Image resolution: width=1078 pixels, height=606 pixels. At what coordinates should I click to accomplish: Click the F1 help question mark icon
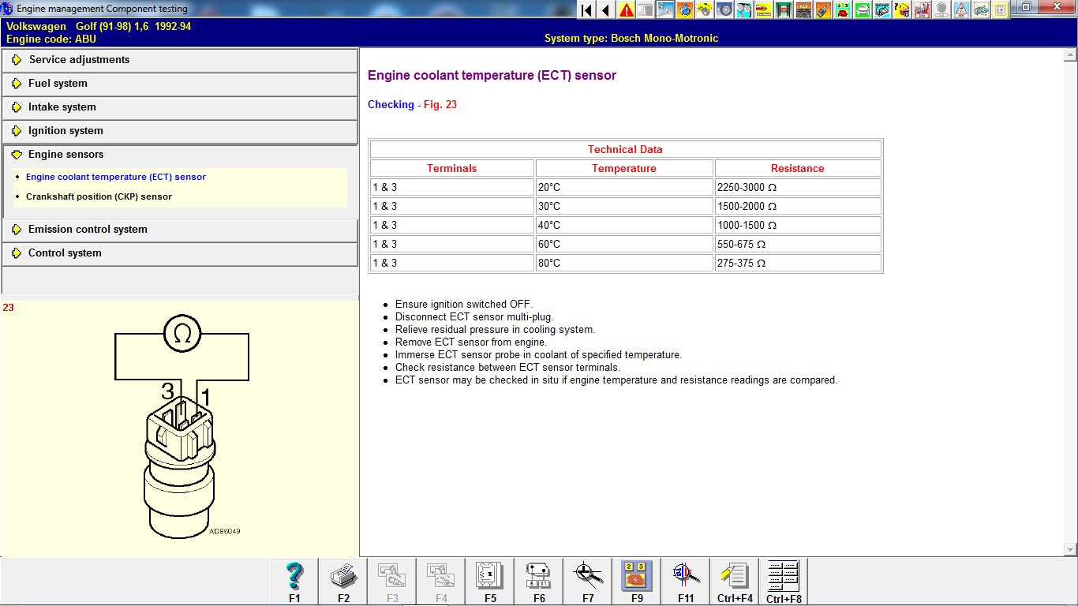click(294, 581)
